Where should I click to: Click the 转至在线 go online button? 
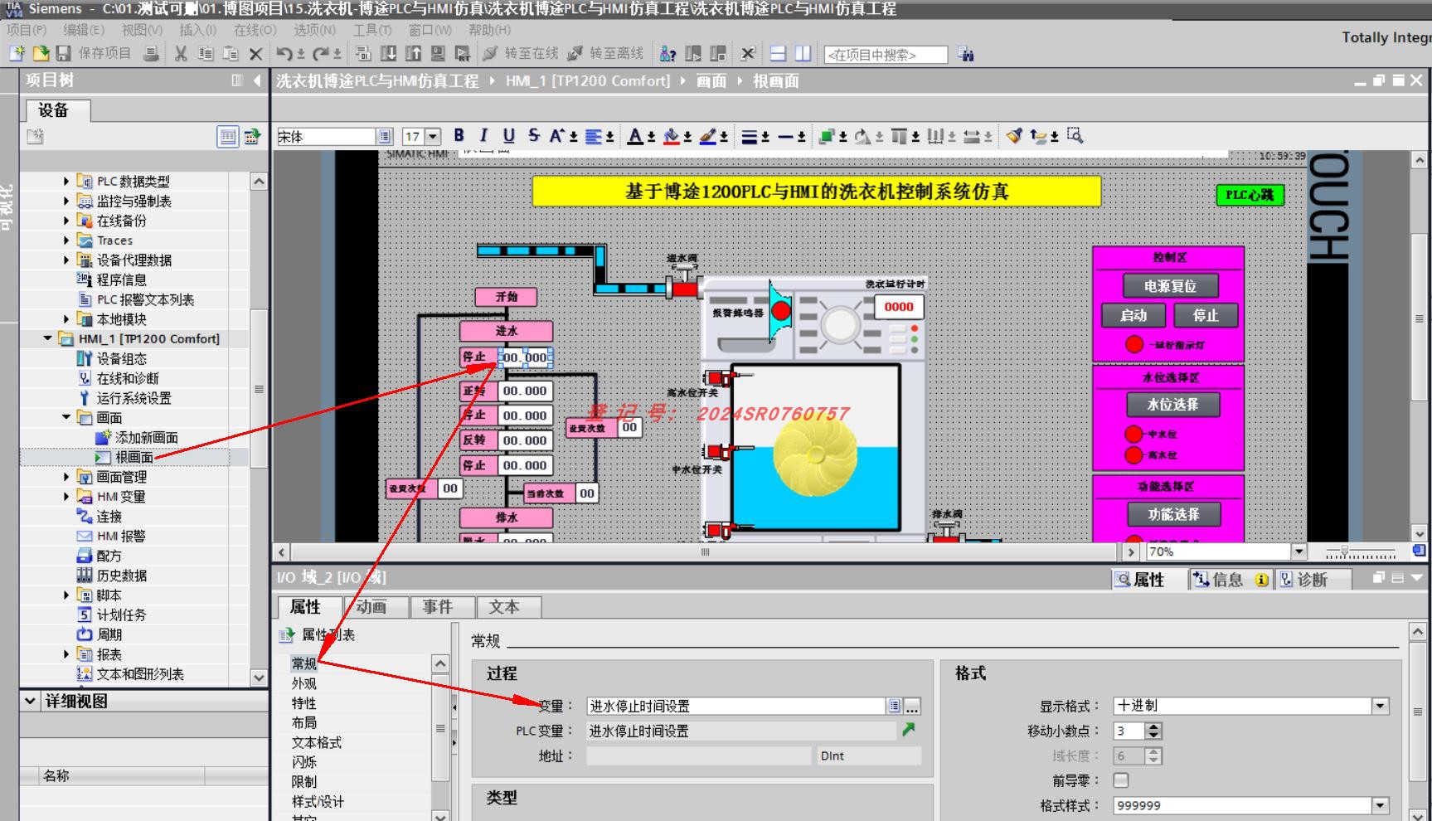click(x=521, y=54)
